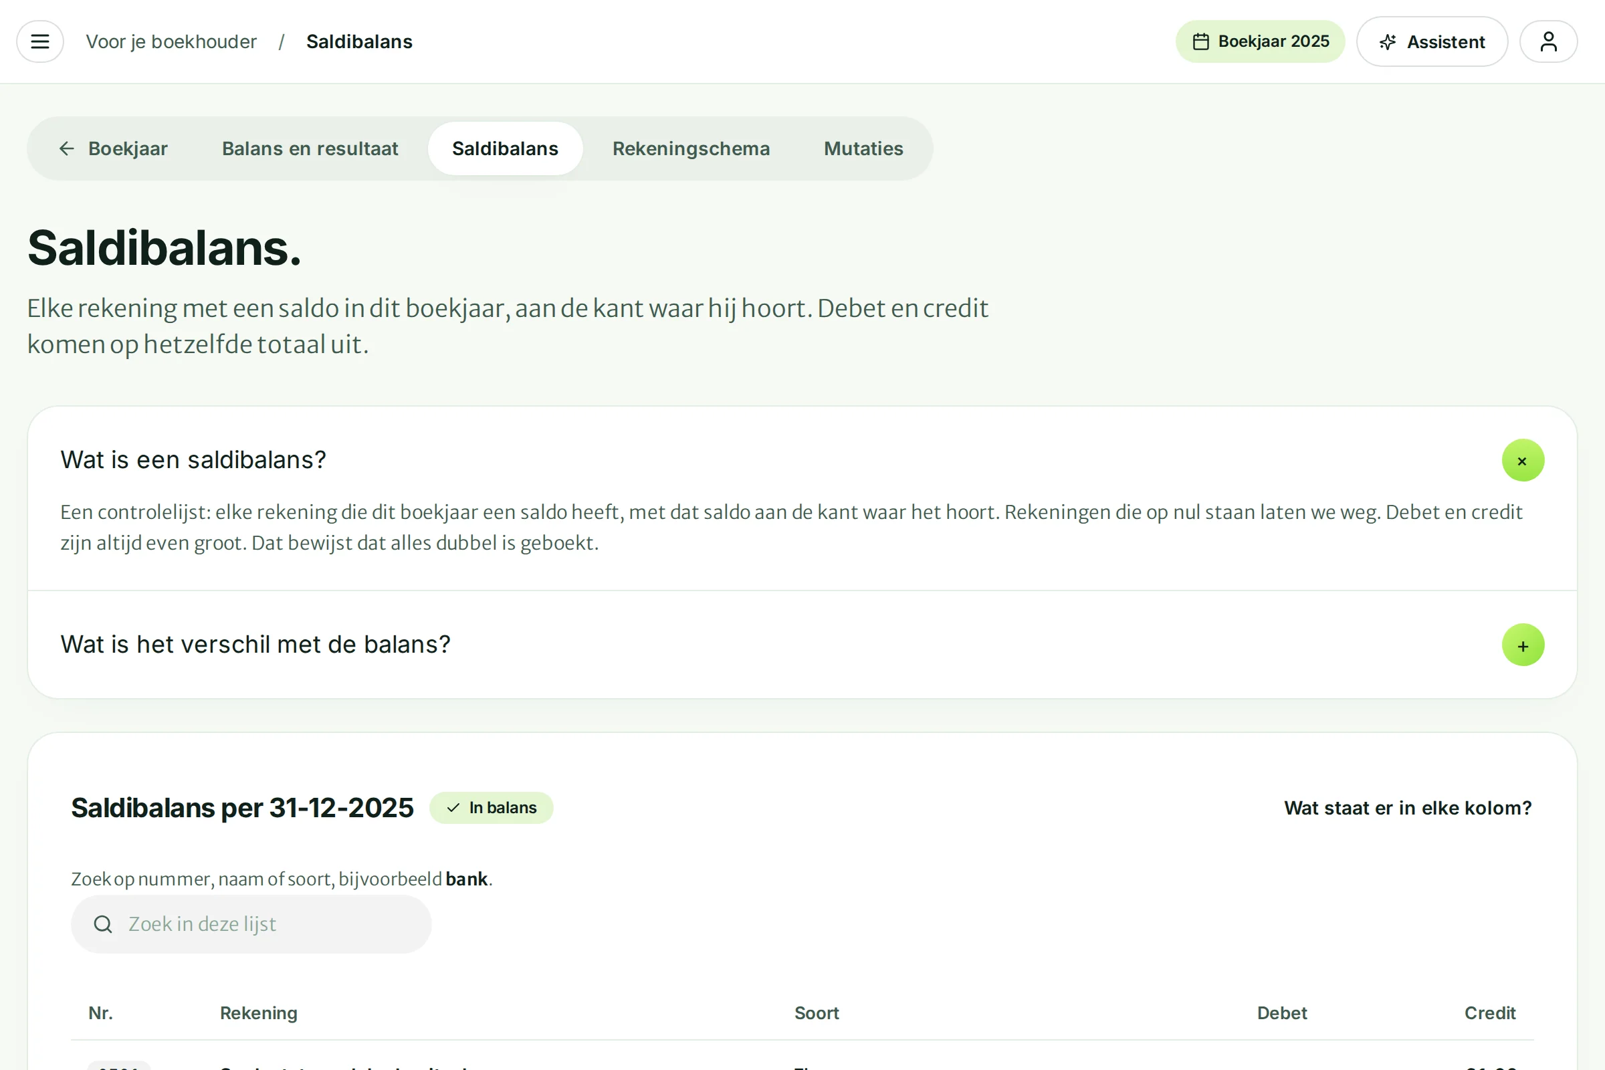The width and height of the screenshot is (1605, 1070).
Task: Switch to Balans en resultaat tab
Action: click(x=310, y=148)
